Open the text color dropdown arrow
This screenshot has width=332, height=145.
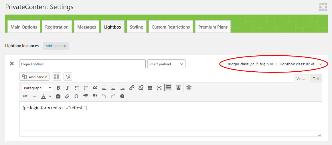50,96
